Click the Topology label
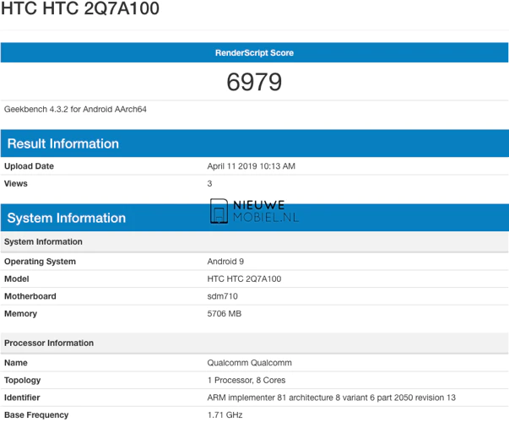509x422 pixels. 23,381
